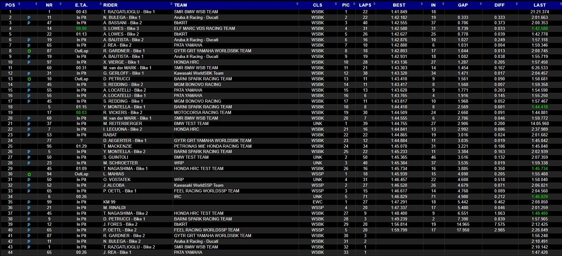Screen dimensions: 562x256
Task: Select the pit icon for M. Rinaldi
Action: (29, 208)
